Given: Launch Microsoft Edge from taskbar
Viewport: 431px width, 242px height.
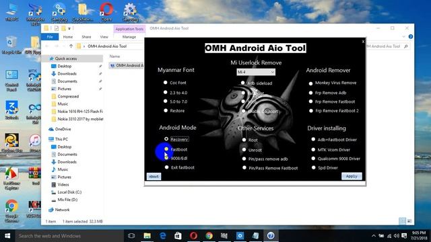Looking at the screenshot, I should pos(163,236).
